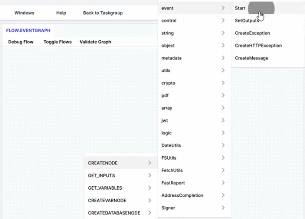
Task: Expand the DateUtils category
Action: pyautogui.click(x=194, y=145)
